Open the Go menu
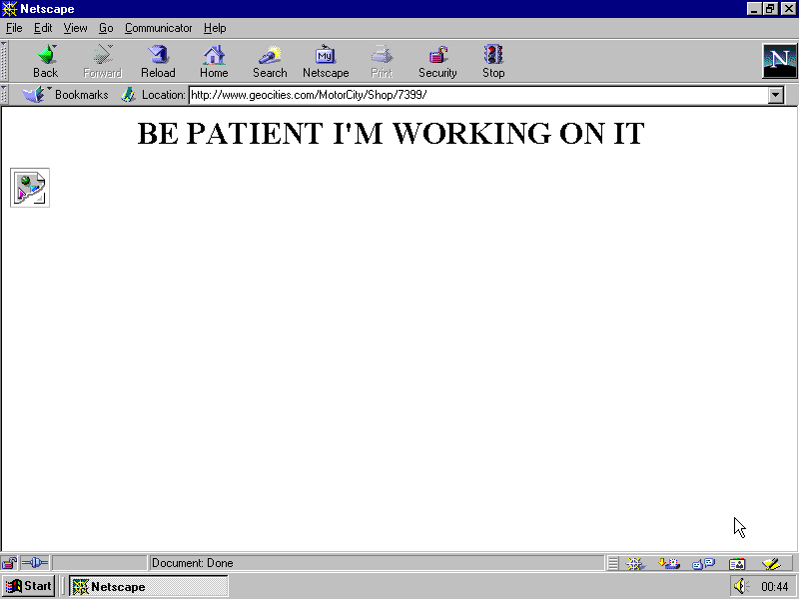This screenshot has height=599, width=799. click(106, 28)
